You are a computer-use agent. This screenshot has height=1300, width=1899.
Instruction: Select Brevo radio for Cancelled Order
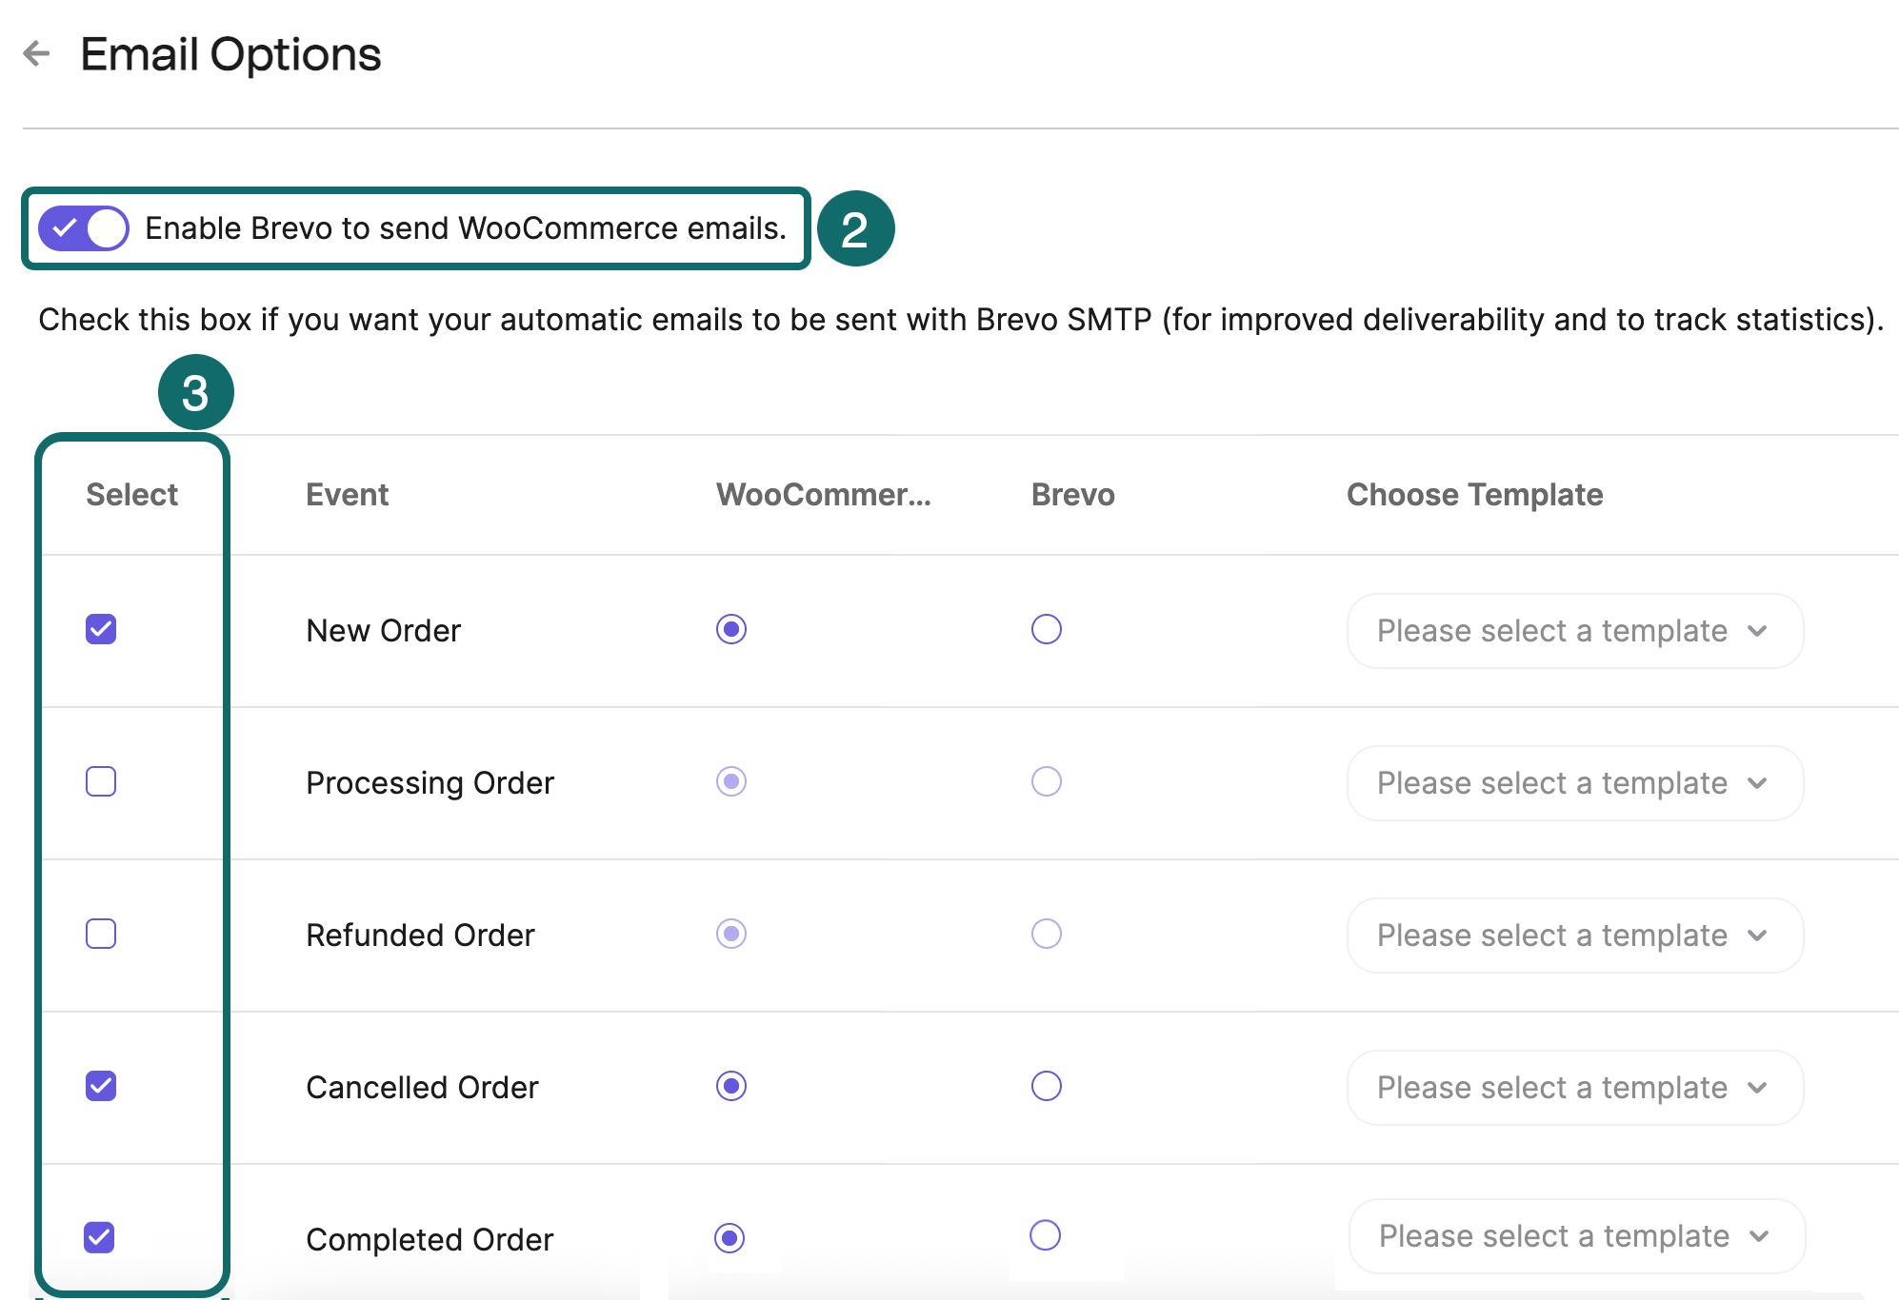(x=1047, y=1086)
